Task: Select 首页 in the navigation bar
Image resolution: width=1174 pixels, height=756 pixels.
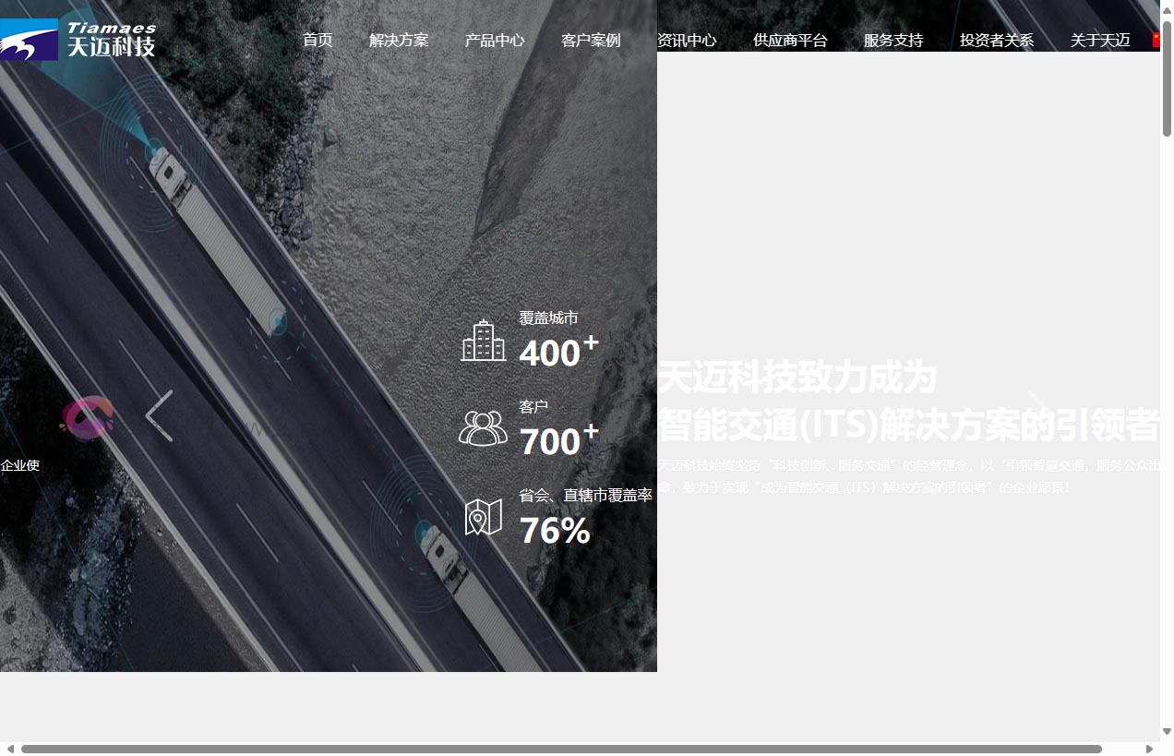Action: tap(317, 40)
